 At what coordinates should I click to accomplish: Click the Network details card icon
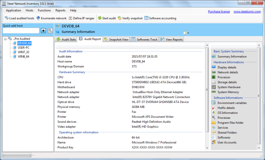point(214,72)
